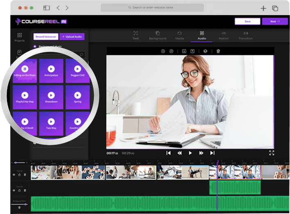Play the Anticipation music track
Screen dimensions: 290x214
pos(51,69)
